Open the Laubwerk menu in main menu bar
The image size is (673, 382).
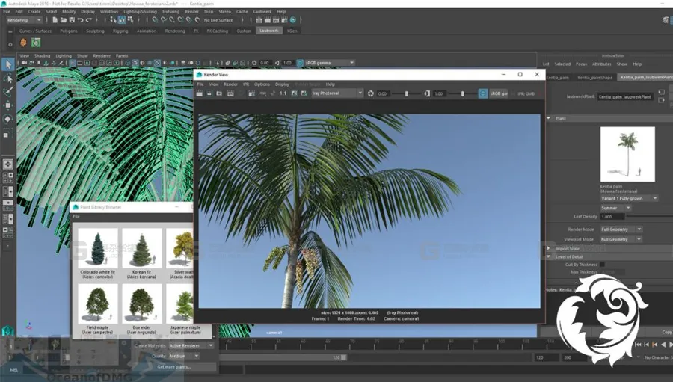click(x=262, y=12)
